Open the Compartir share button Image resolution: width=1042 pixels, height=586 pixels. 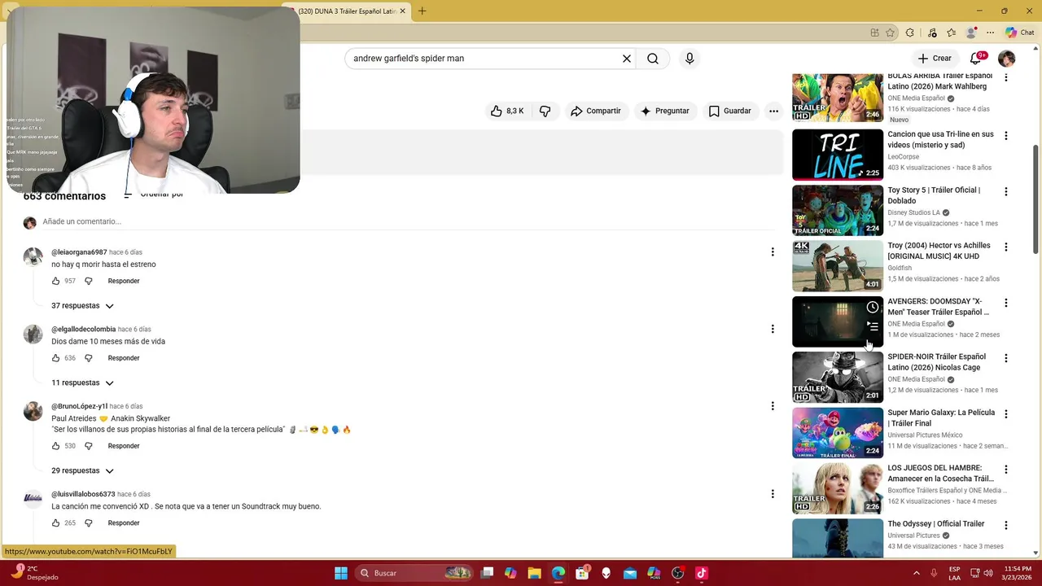click(x=596, y=111)
